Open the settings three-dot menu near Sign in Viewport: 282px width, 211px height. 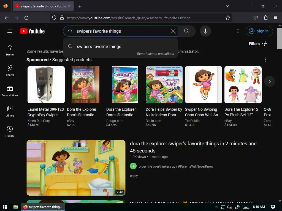point(238,31)
